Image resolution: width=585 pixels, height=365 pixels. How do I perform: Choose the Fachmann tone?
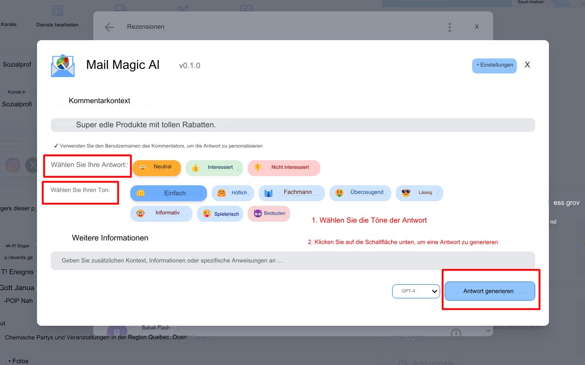[x=292, y=193]
